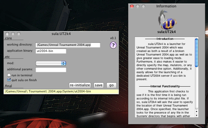Viewport: 208px width, 128px height.
Task: Click the working directory text field
Action: tap(68, 45)
